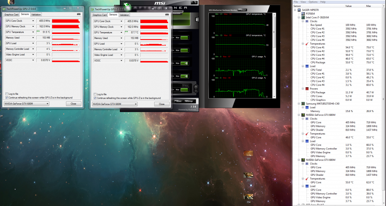The height and width of the screenshot is (206, 386).
Task: Open the View menu in hardware monitor
Action: point(303,2)
